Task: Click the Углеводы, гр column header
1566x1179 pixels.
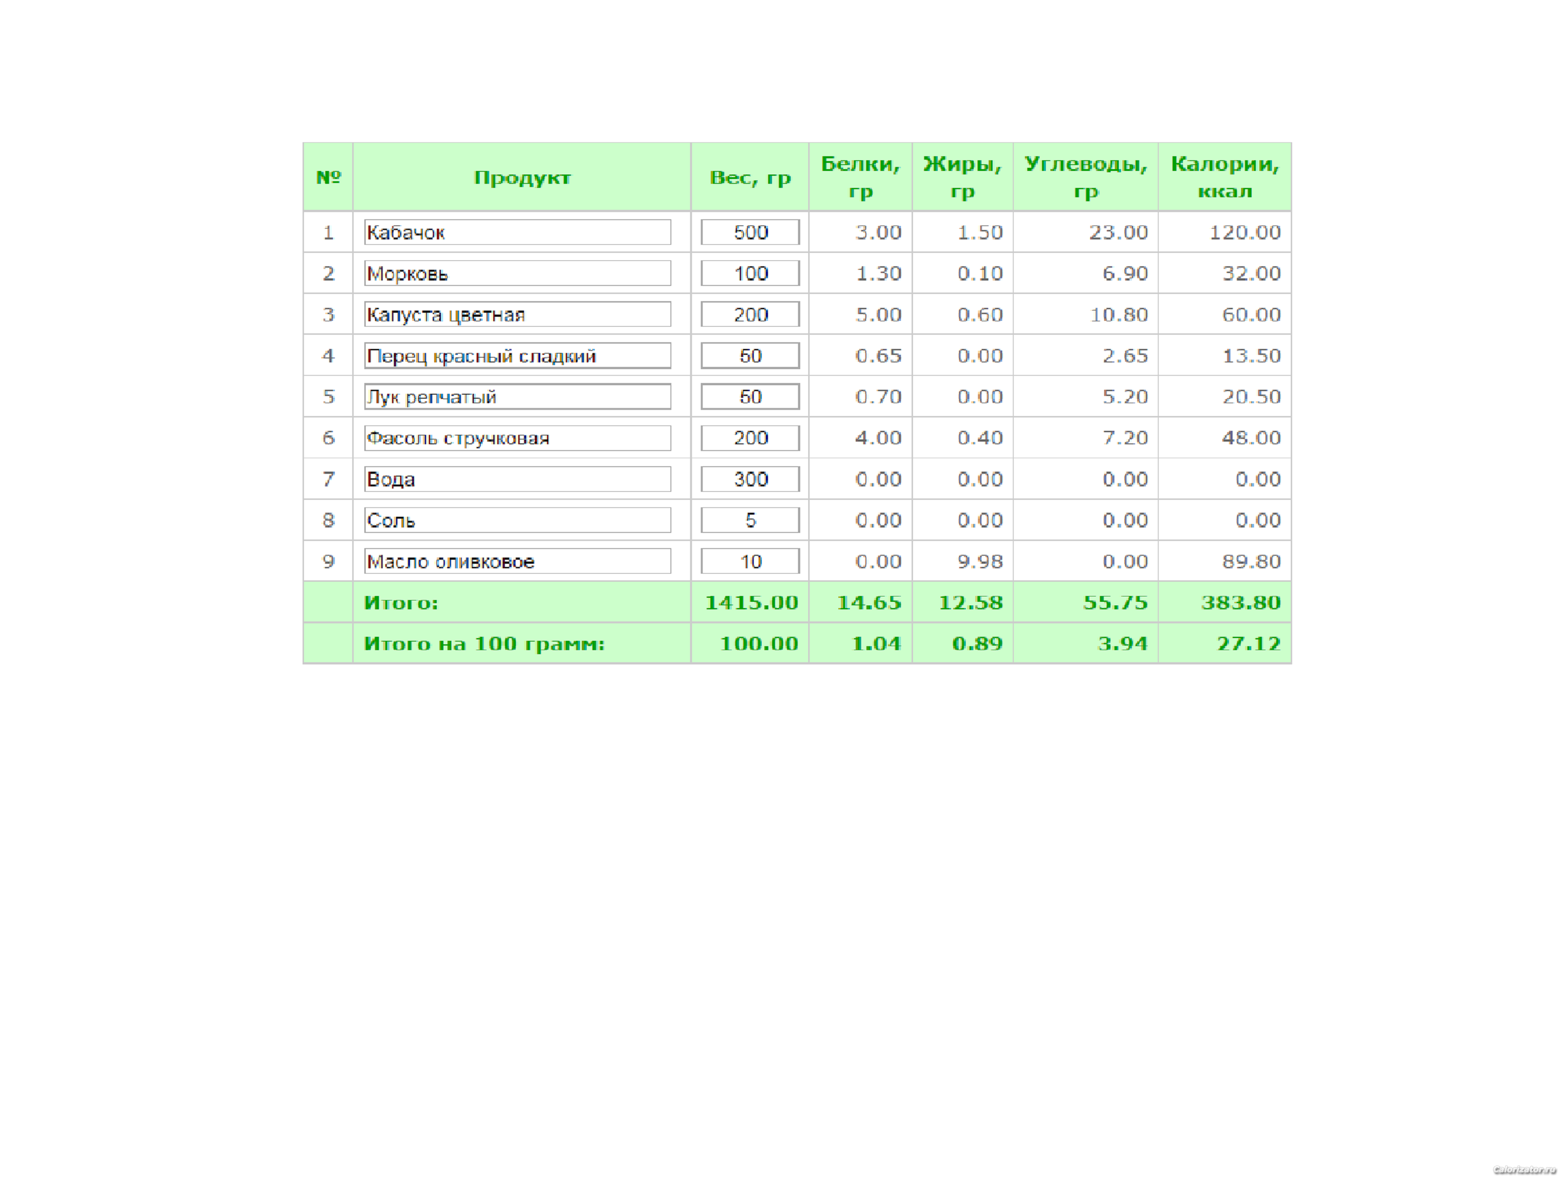Action: [x=1085, y=177]
